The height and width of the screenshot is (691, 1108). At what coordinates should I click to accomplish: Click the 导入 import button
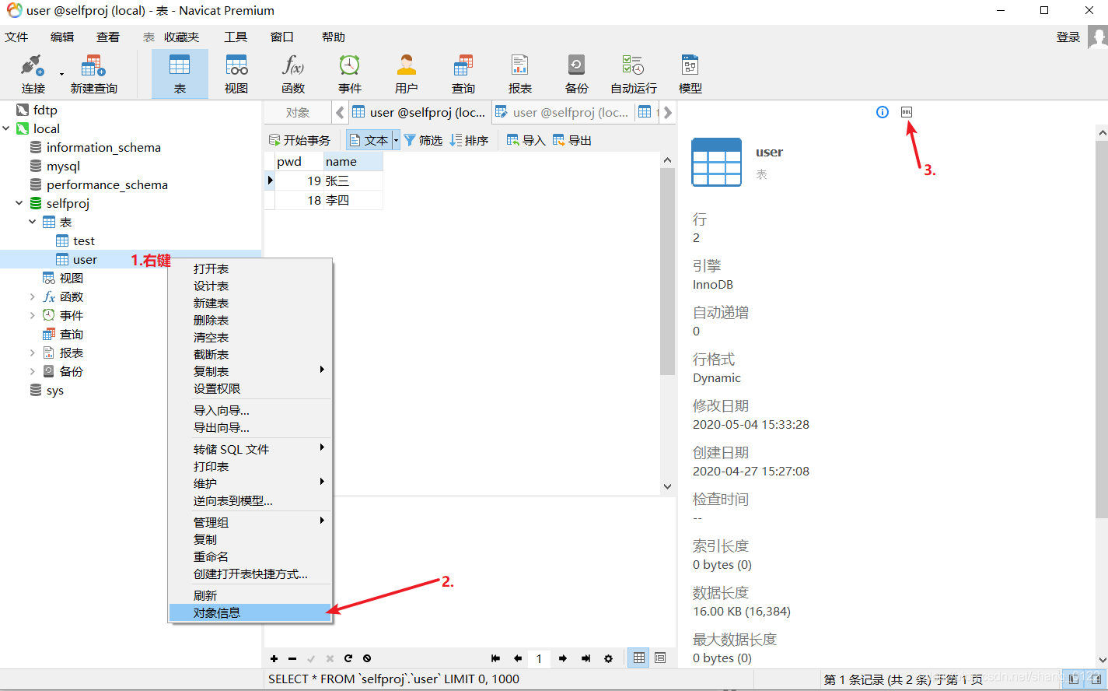pyautogui.click(x=526, y=140)
